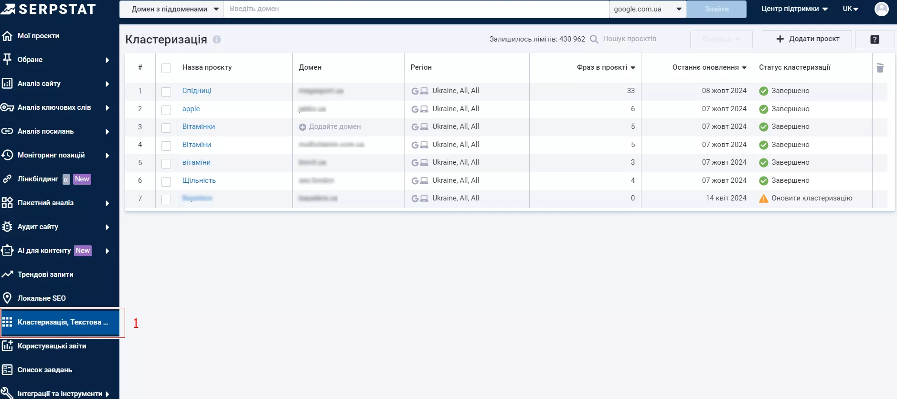Click the trash delete icon in table header
The width and height of the screenshot is (897, 399).
pyautogui.click(x=880, y=68)
